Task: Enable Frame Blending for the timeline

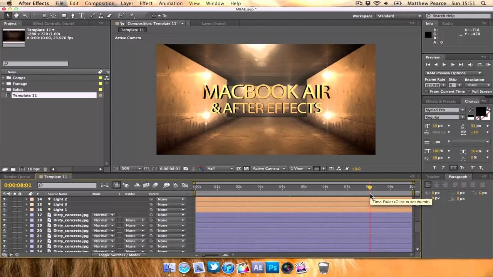Action: (146, 185)
